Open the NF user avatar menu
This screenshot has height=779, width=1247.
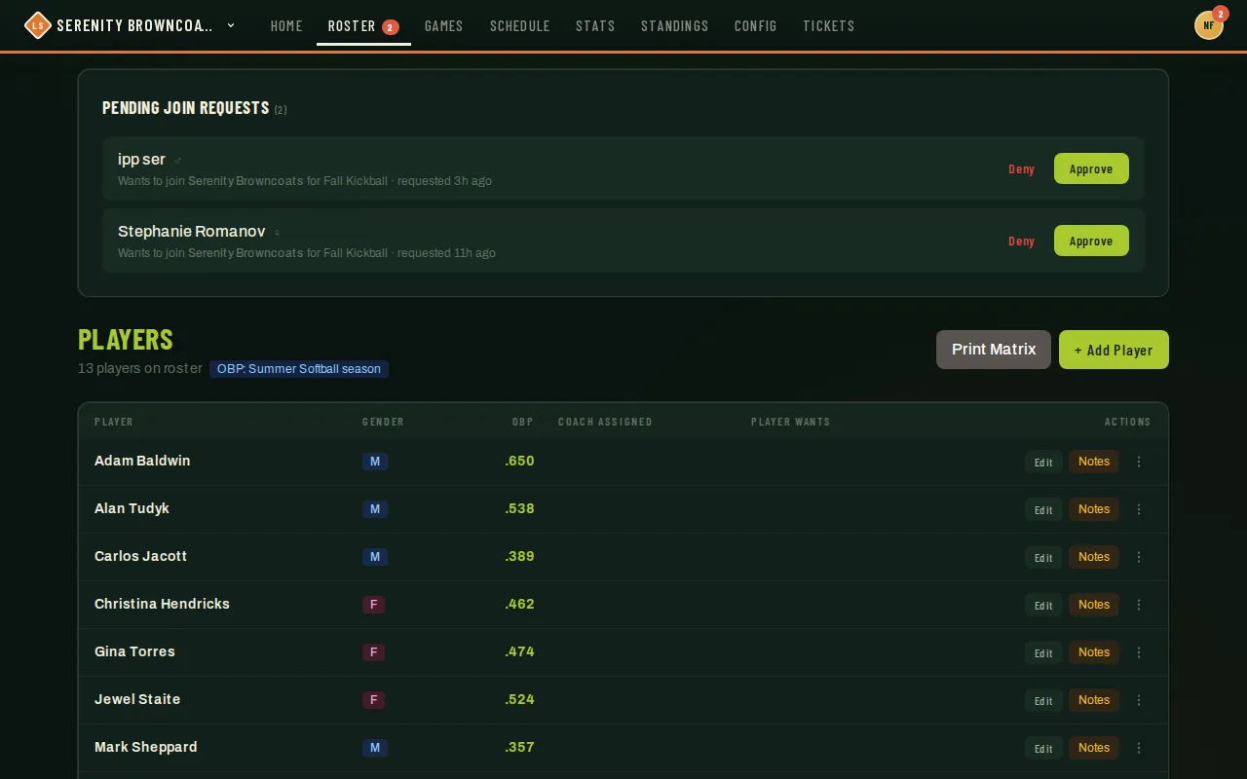click(1209, 25)
